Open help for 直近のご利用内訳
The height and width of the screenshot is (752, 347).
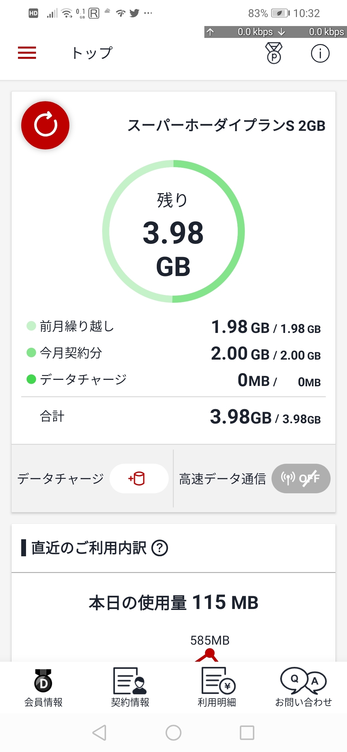(x=160, y=548)
